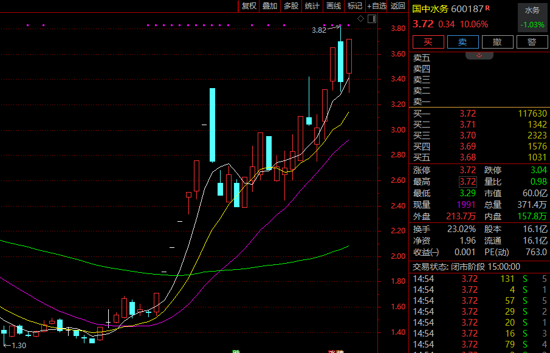This screenshot has height=353, width=550.
Task: Open the 多股 multi-stock view
Action: click(291, 6)
